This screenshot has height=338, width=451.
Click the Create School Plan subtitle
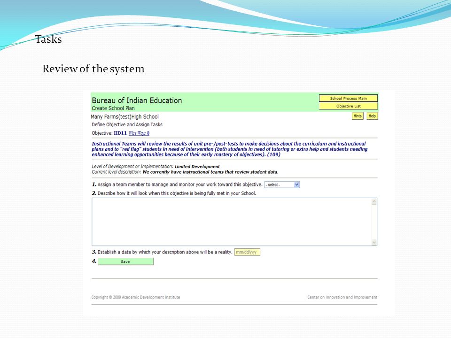113,108
